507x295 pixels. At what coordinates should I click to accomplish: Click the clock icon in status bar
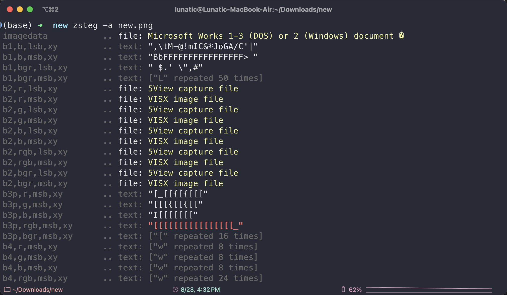click(175, 289)
